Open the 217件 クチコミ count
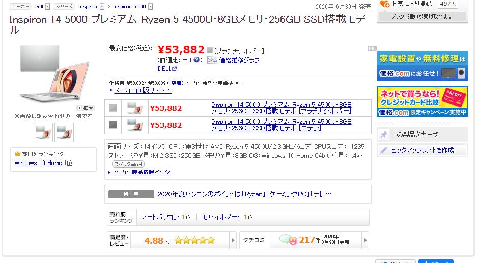 pyautogui.click(x=309, y=240)
